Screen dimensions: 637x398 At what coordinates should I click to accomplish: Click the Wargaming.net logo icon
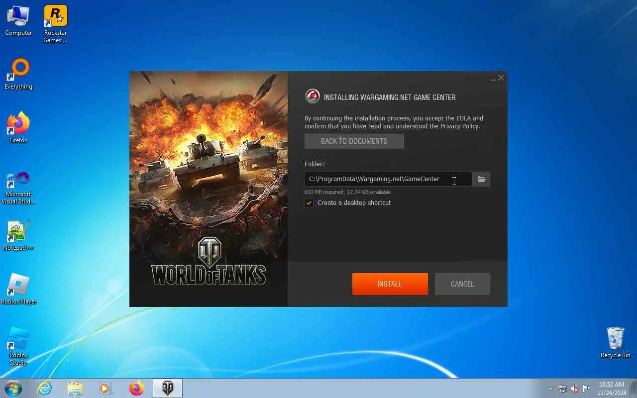pyautogui.click(x=313, y=97)
